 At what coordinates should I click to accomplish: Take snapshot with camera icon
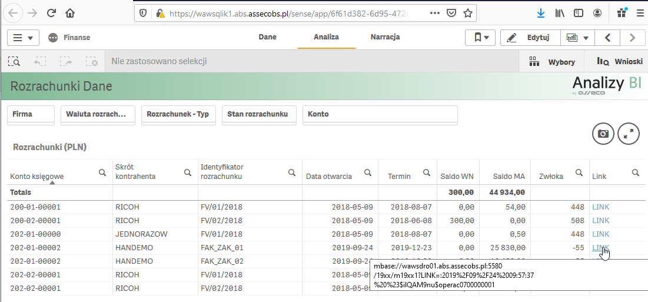point(603,134)
